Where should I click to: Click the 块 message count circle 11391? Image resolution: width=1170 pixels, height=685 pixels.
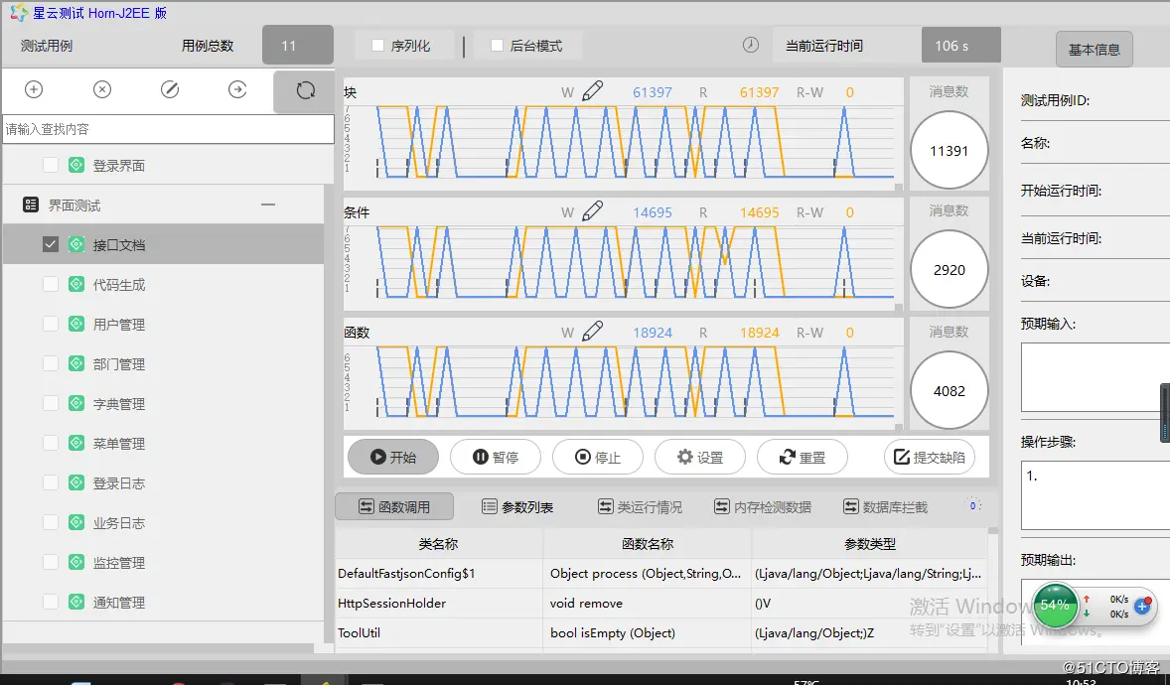click(950, 151)
